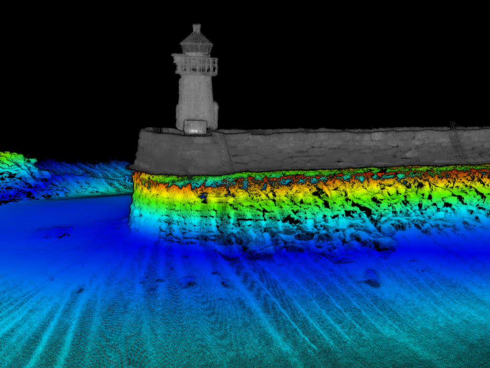
Task: Click the finial atop the lighthouse
Action: (x=196, y=27)
